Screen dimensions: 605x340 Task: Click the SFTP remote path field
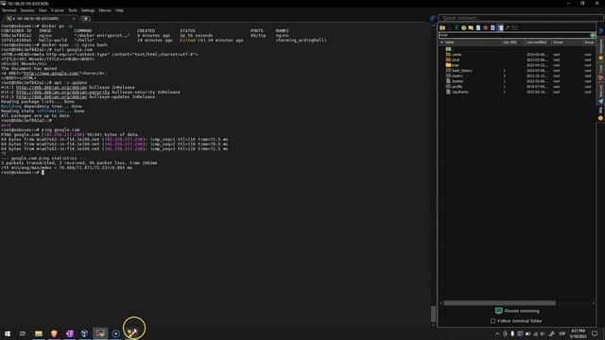[x=513, y=35]
